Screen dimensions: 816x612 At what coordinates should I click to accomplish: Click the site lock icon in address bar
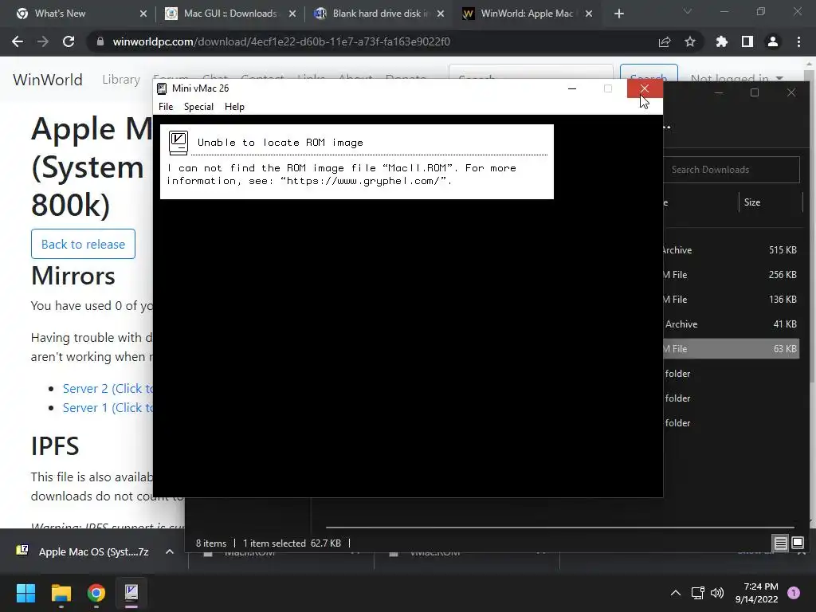(x=100, y=41)
